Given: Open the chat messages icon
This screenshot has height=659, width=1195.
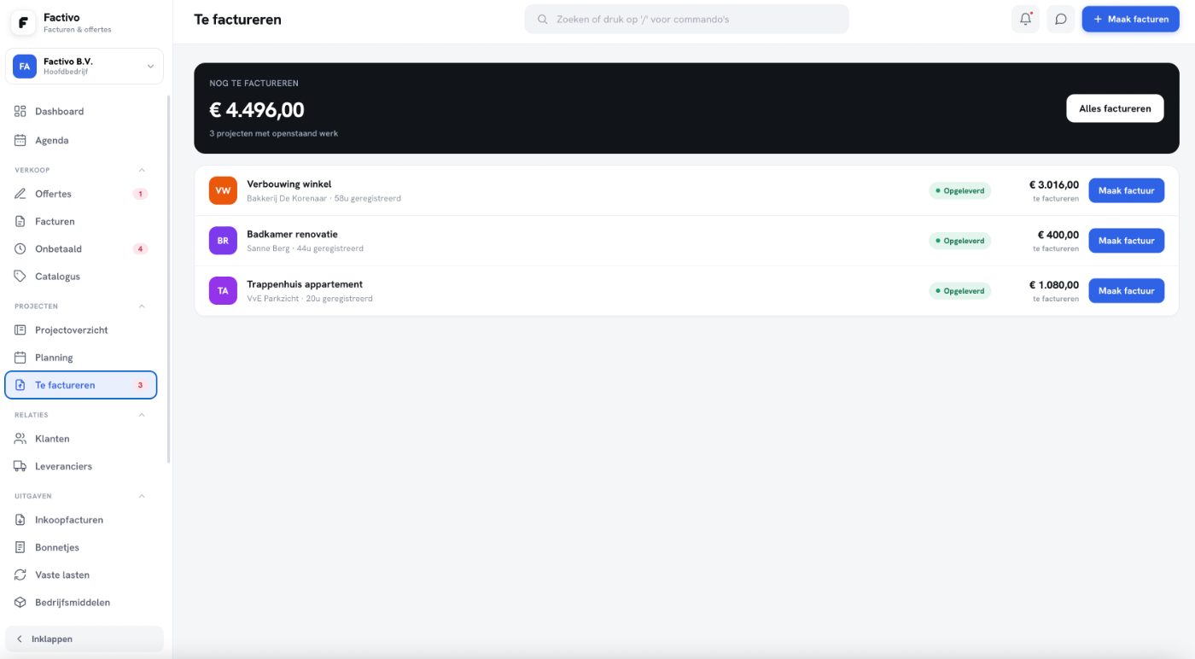Looking at the screenshot, I should [x=1061, y=19].
